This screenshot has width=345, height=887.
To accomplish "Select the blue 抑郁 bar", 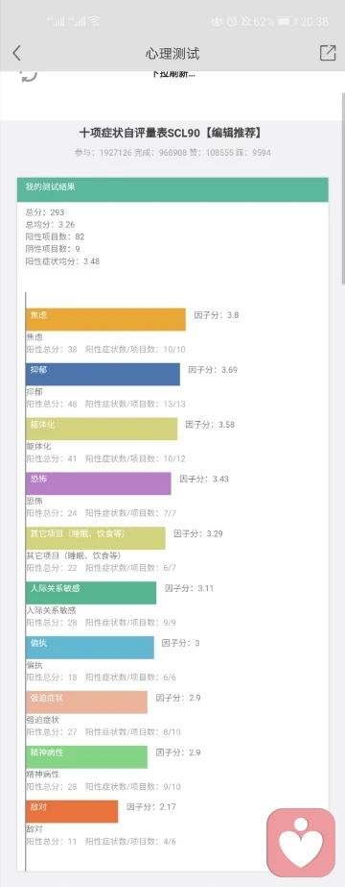I will [103, 374].
